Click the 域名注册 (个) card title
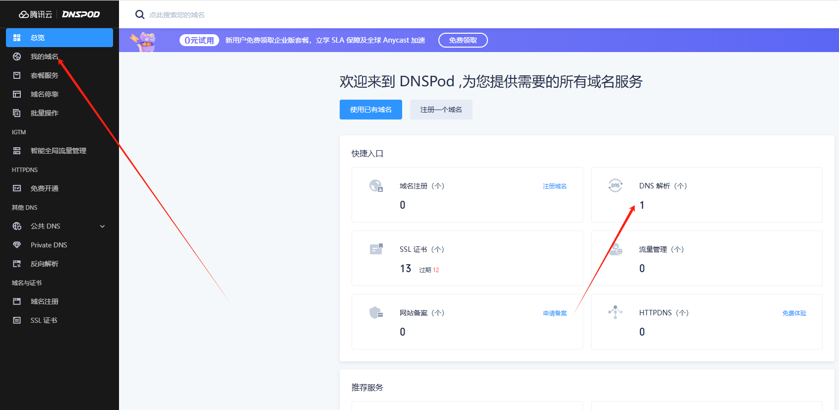839x410 pixels. click(422, 186)
